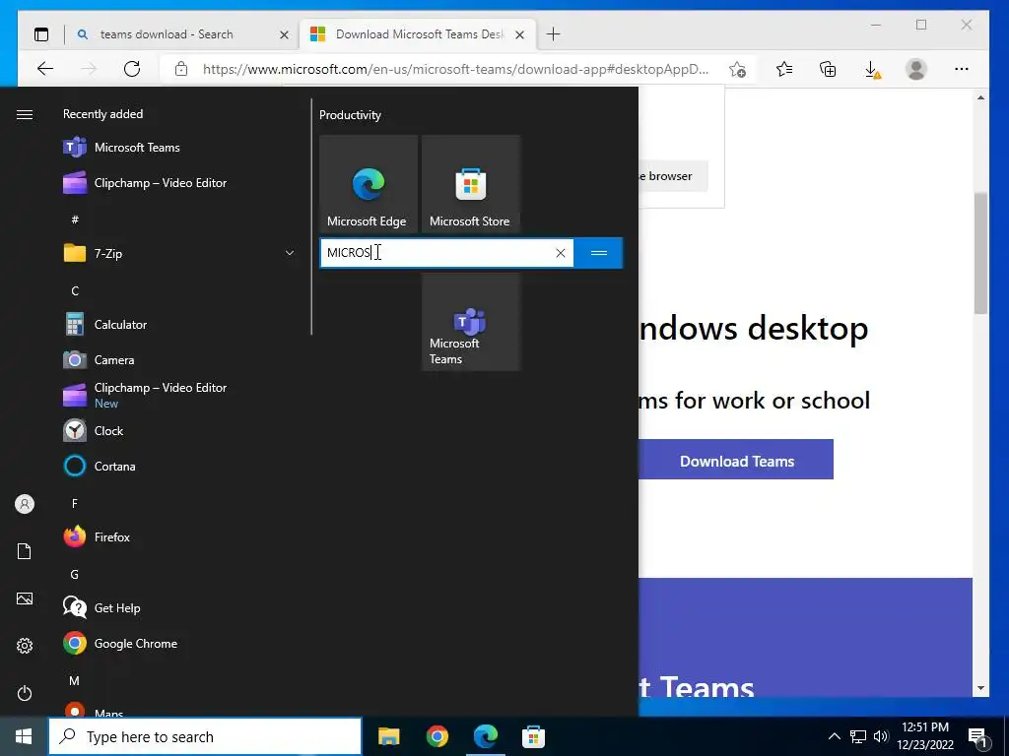Open volume control in system tray
This screenshot has width=1009, height=756.
click(881, 736)
